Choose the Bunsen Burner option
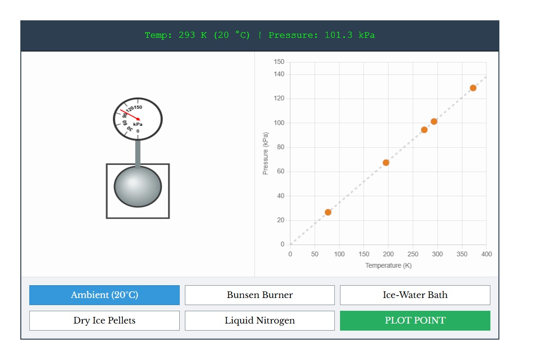Screen dimensions: 540x359 pyautogui.click(x=260, y=295)
